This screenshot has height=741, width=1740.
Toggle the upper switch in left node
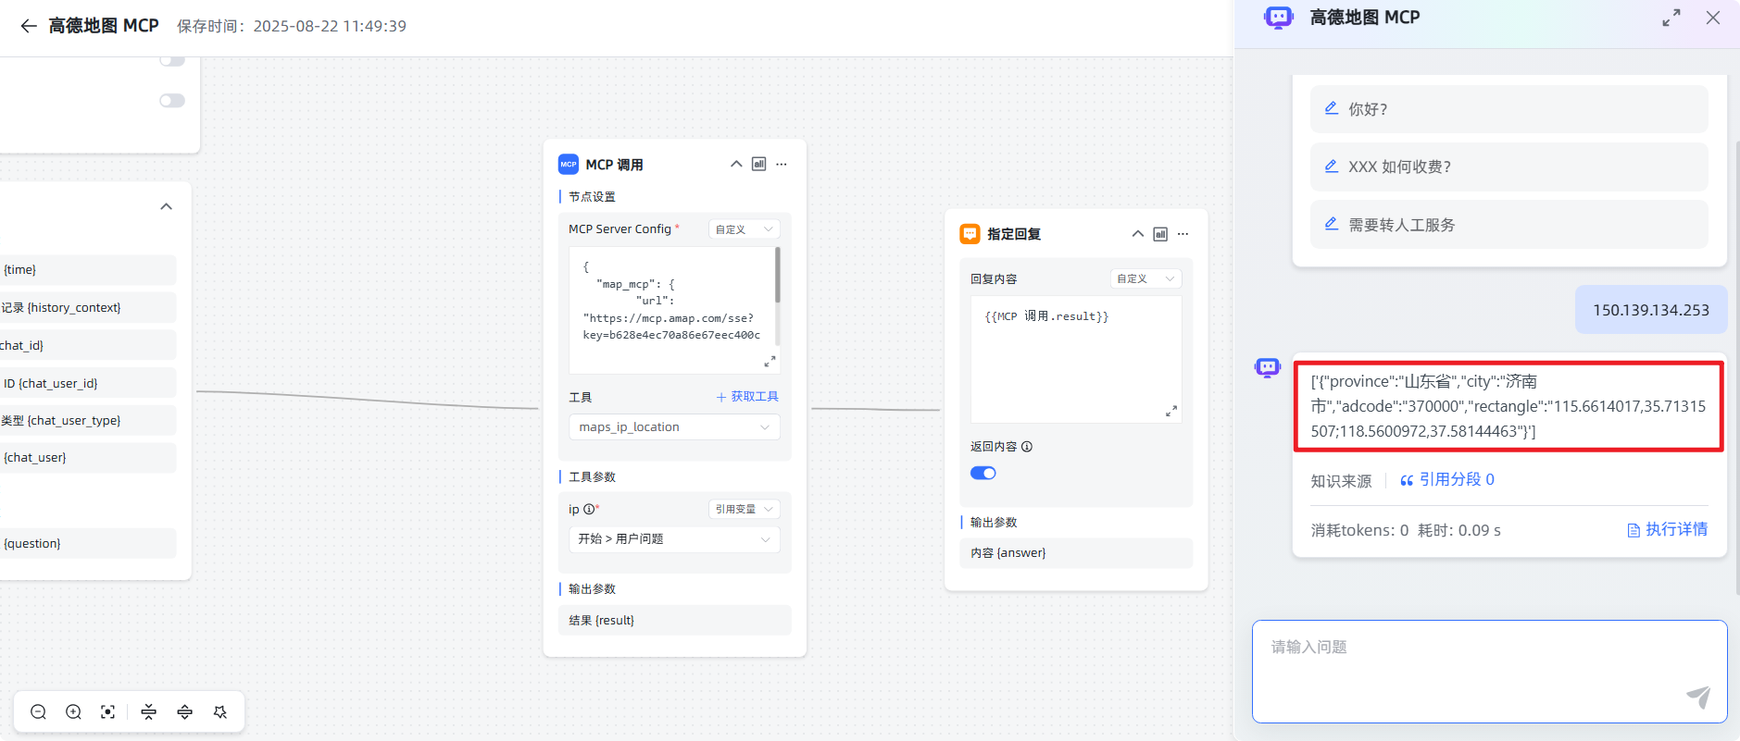coord(172,60)
